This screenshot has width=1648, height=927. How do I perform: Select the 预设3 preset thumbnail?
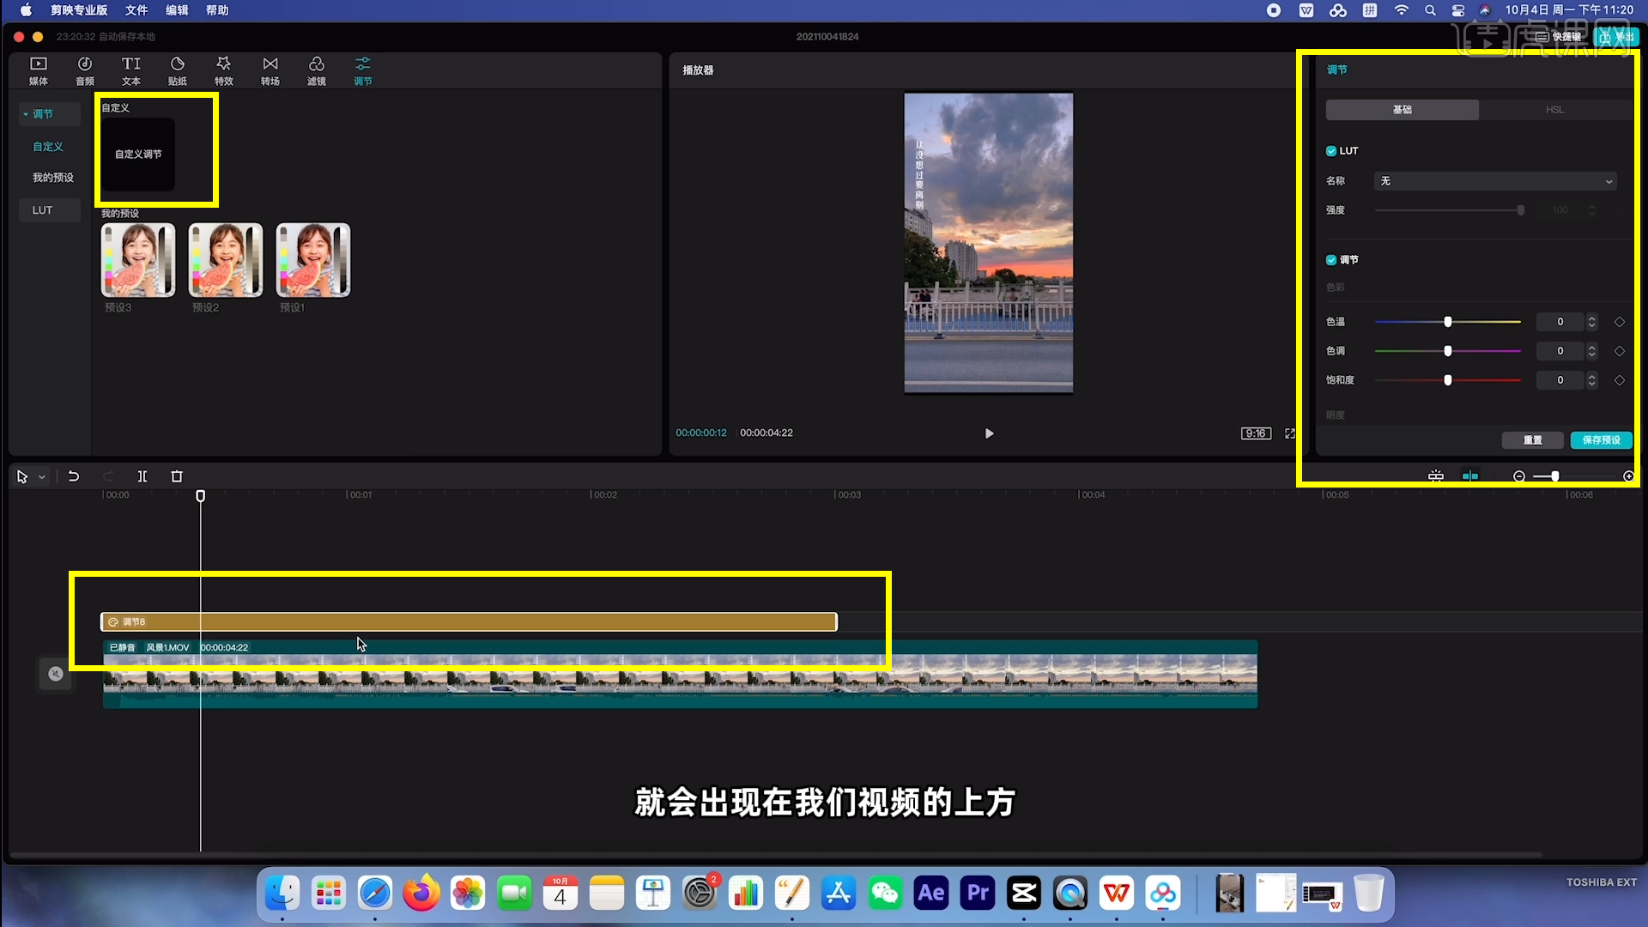click(x=138, y=260)
